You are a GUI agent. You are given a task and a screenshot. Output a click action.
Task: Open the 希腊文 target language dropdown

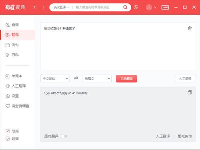(97, 78)
